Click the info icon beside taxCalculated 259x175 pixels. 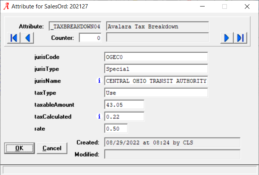pos(99,117)
